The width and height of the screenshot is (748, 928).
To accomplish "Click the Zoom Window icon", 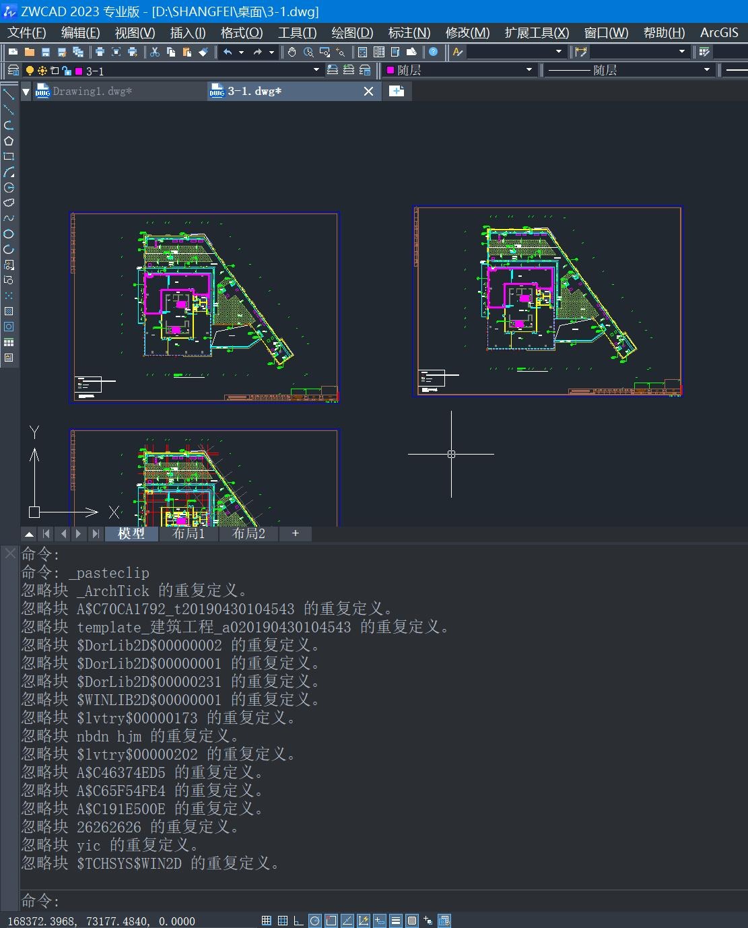I will pos(325,52).
